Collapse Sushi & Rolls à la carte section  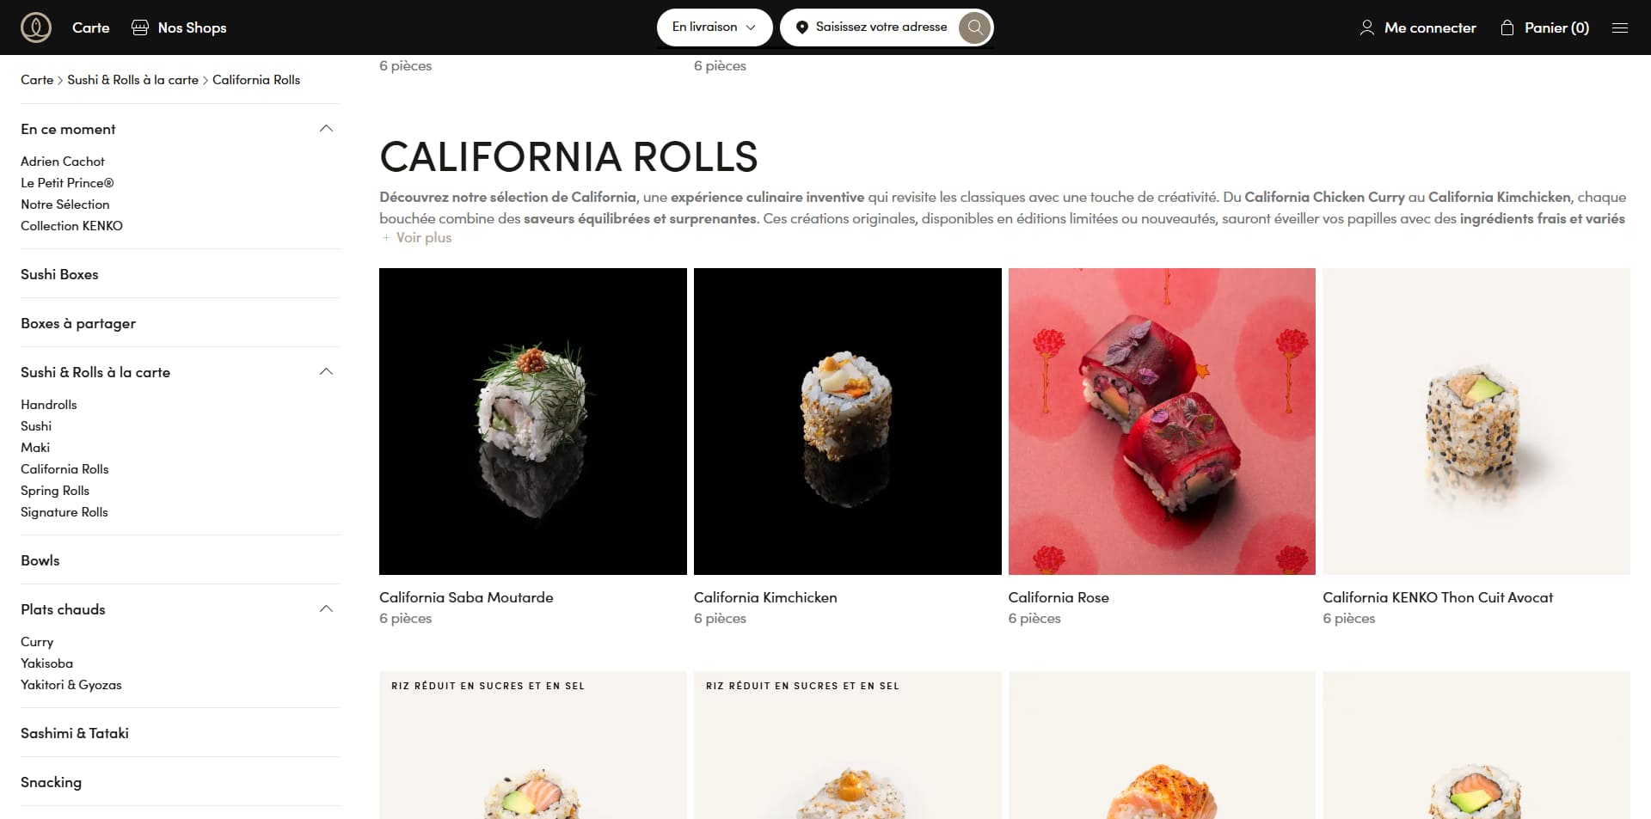(x=326, y=372)
